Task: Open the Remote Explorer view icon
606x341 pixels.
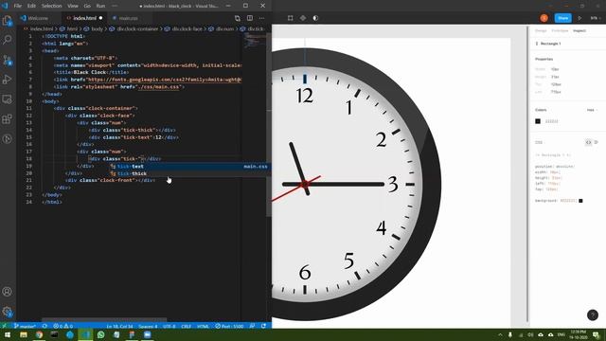Action: coord(7,99)
